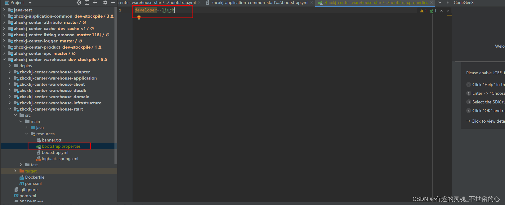Click the developer=-liuch line in editor
The image size is (505, 205).
[154, 10]
